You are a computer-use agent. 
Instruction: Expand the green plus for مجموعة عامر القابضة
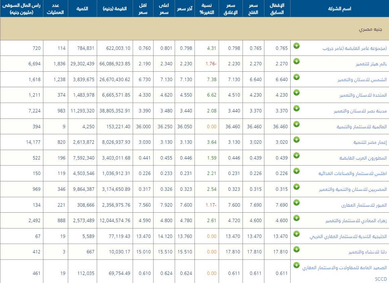click(297, 46)
